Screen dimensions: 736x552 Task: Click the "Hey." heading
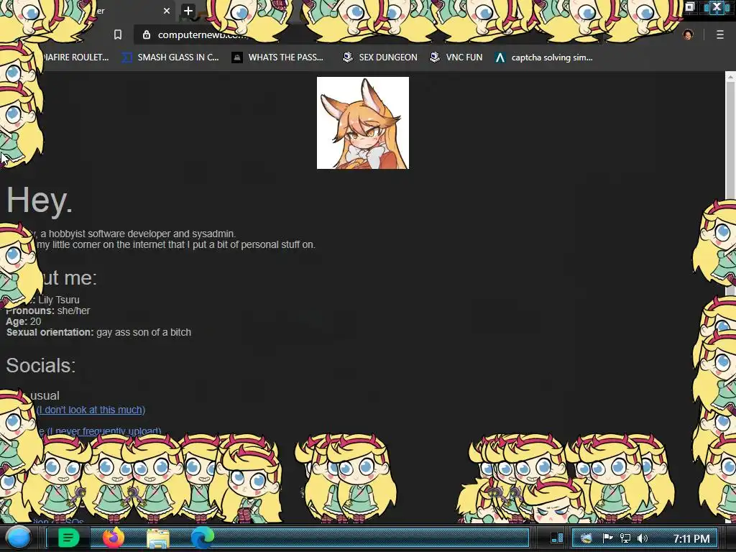pos(40,201)
